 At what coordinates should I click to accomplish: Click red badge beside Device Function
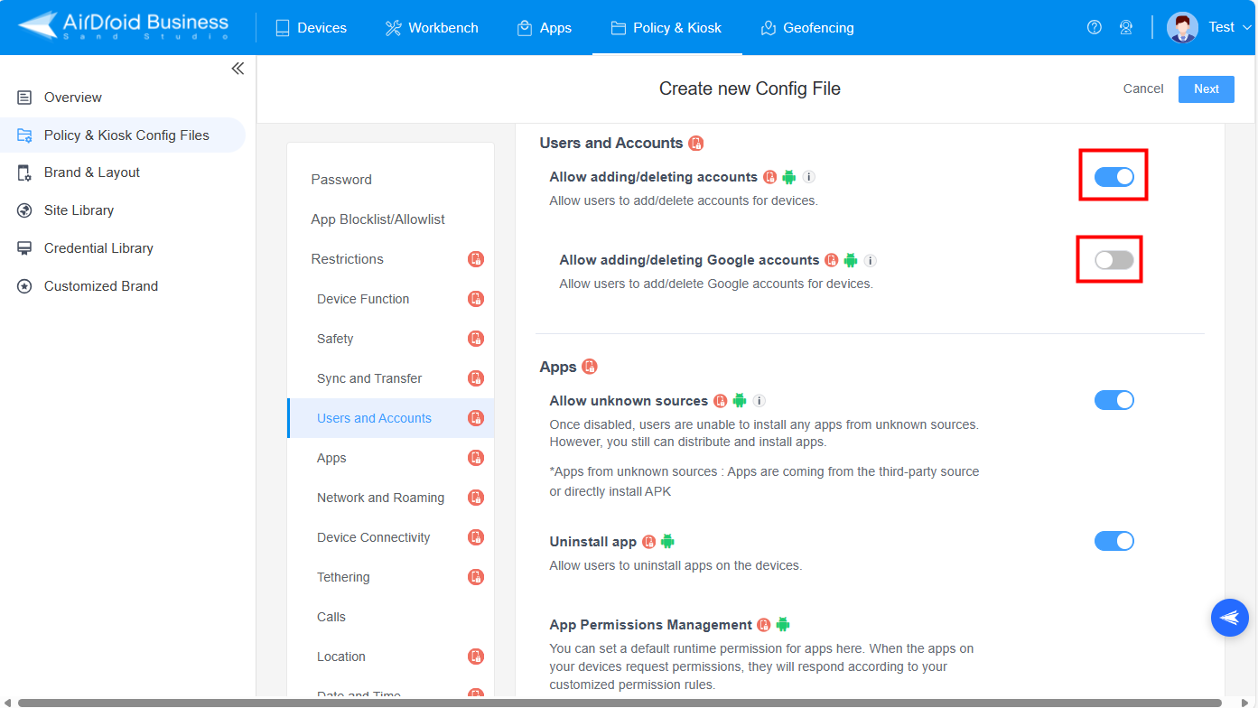tap(476, 299)
